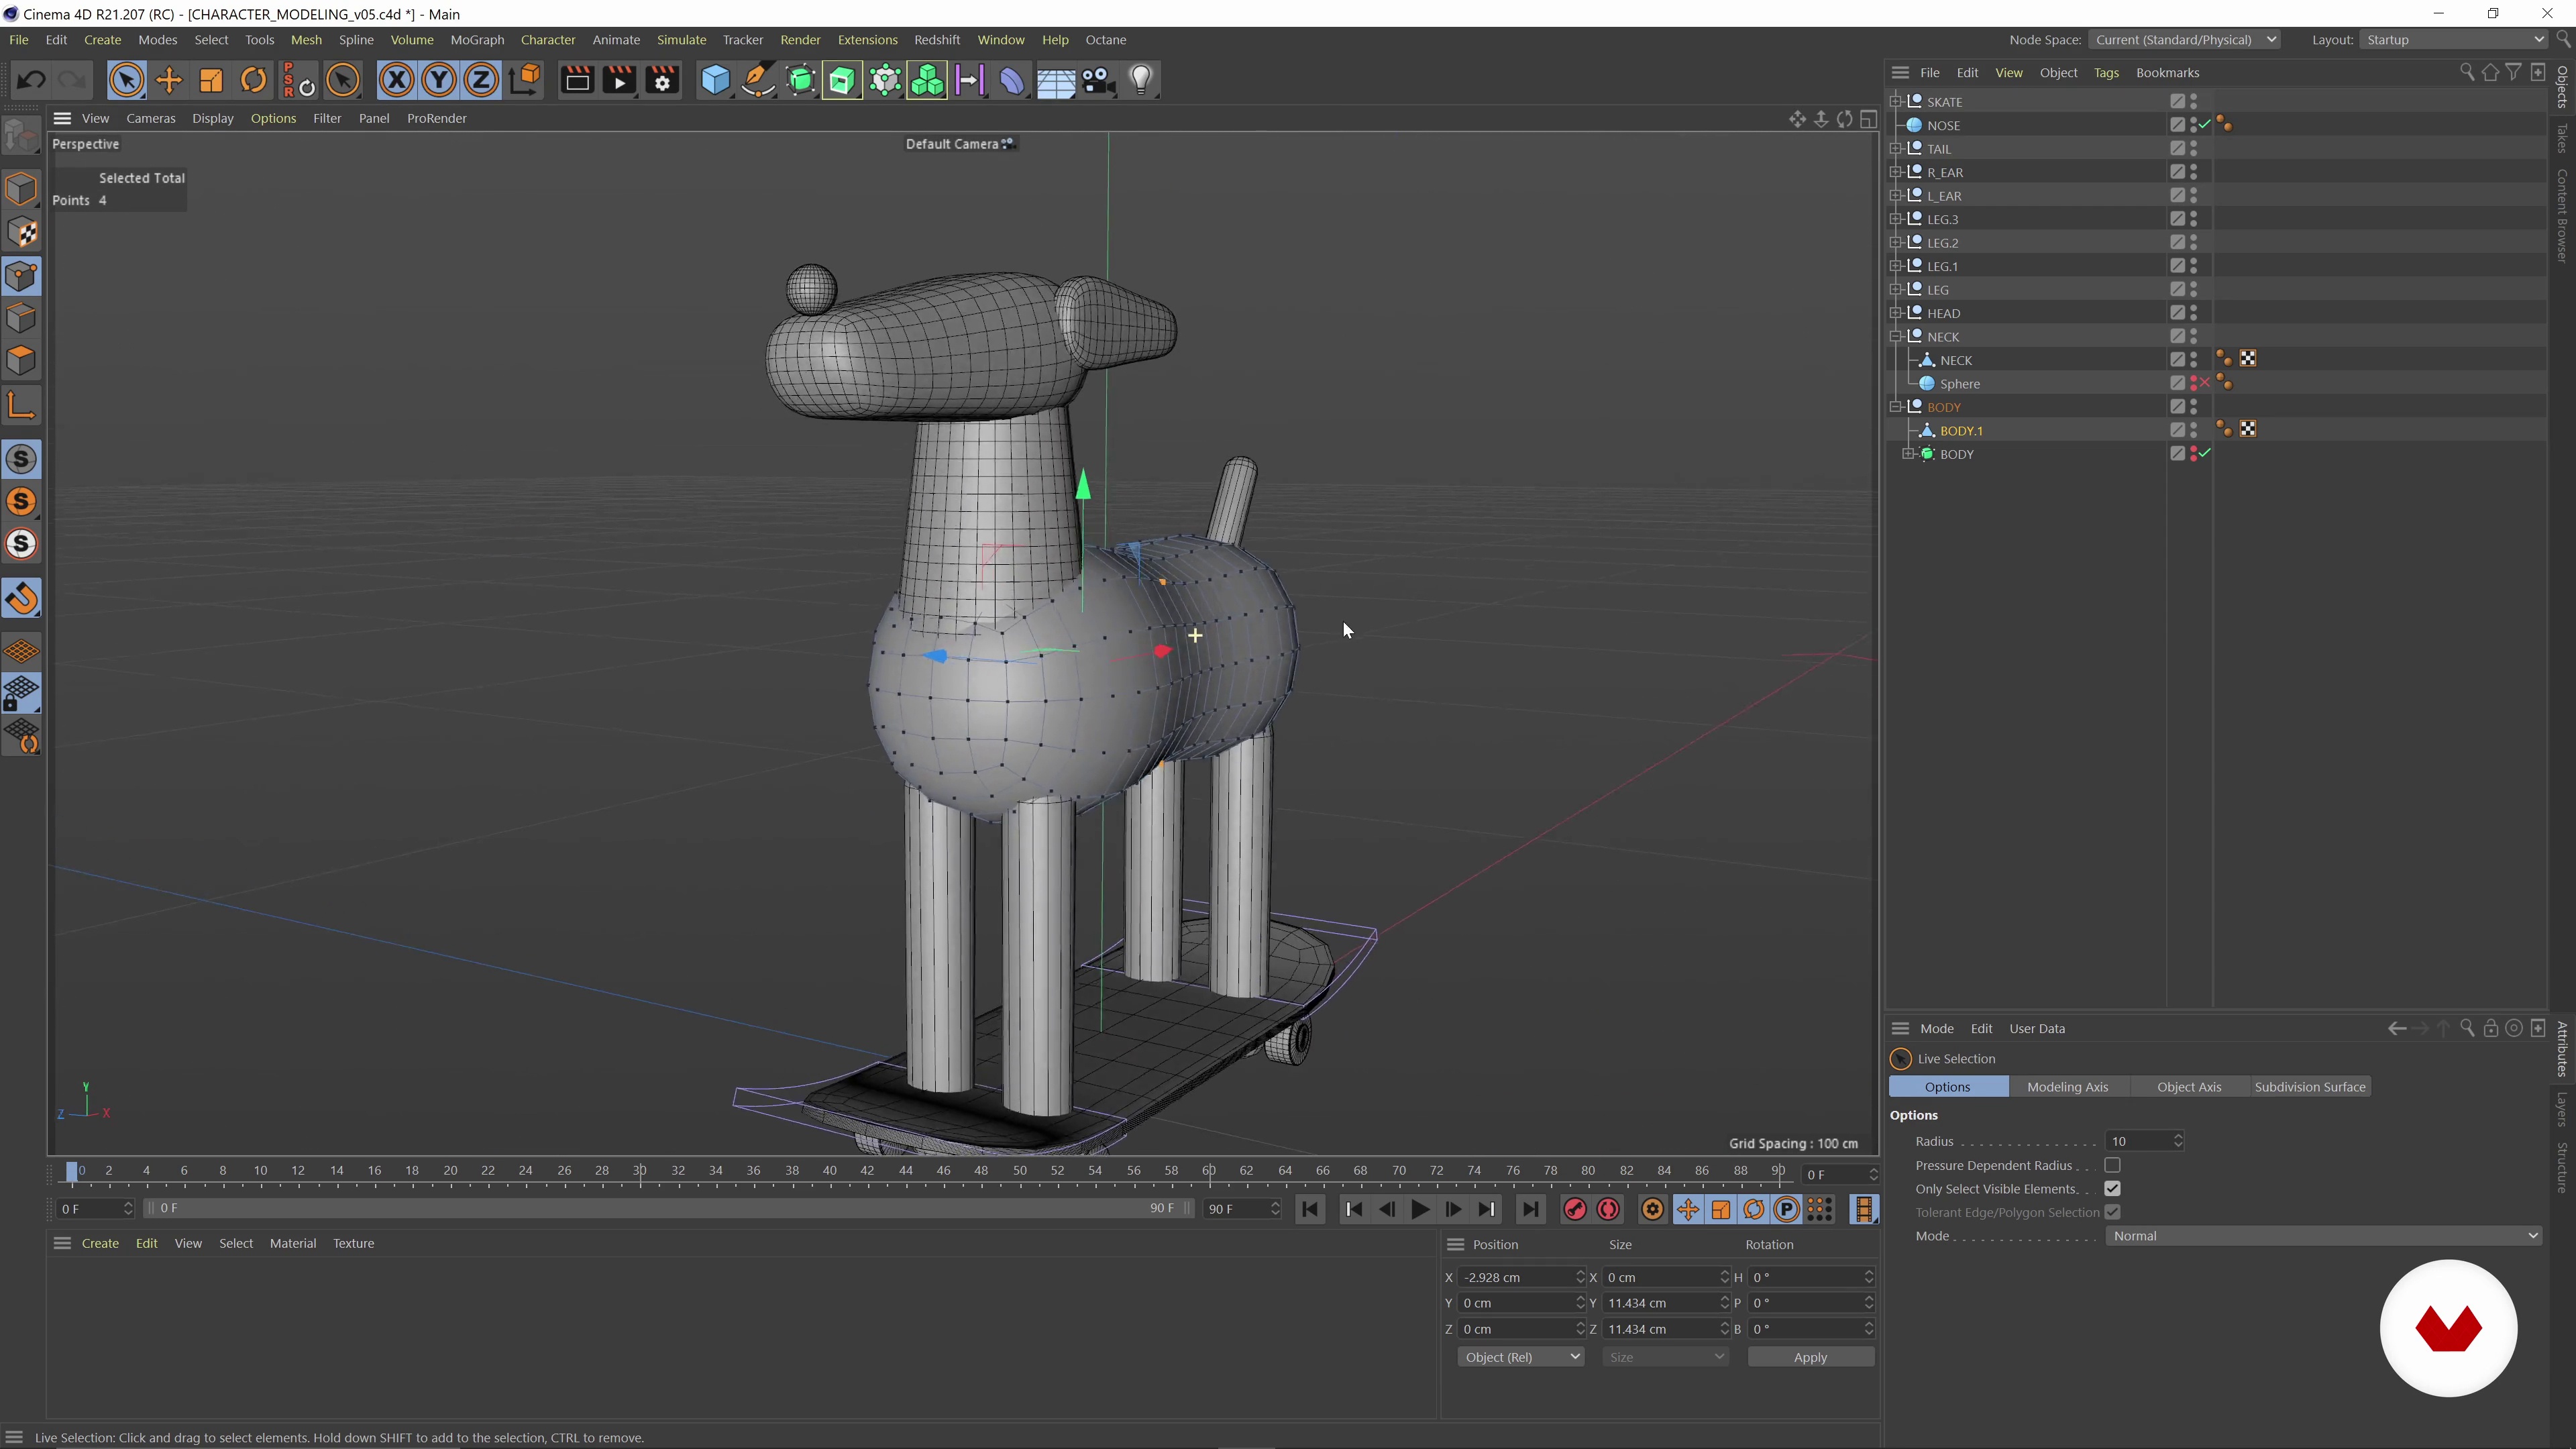
Task: Add Camera object
Action: [1098, 80]
